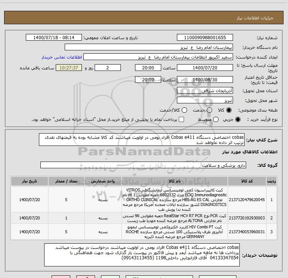Toggle the اسناد خزانه اسلامی payment checkbox
The image size is (288, 278).
click(x=181, y=119)
